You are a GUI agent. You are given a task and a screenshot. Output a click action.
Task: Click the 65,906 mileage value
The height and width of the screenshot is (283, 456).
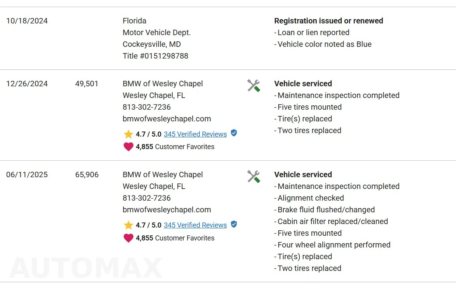(x=87, y=174)
